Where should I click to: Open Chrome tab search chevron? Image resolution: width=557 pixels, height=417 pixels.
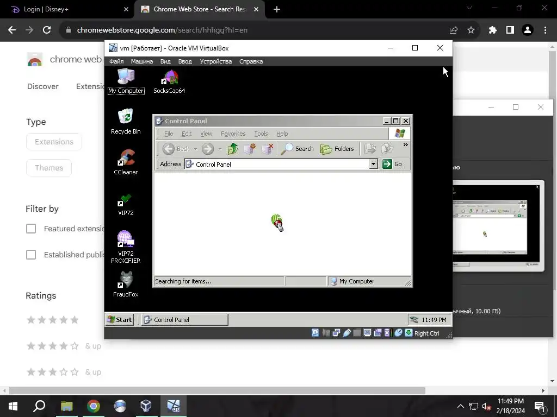coord(469,8)
